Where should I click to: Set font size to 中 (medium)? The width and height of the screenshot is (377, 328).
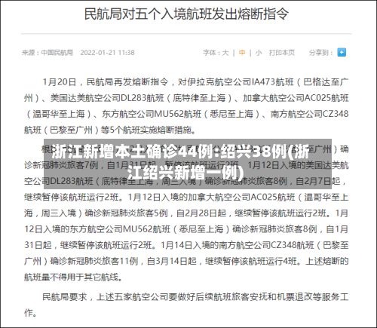(x=242, y=53)
